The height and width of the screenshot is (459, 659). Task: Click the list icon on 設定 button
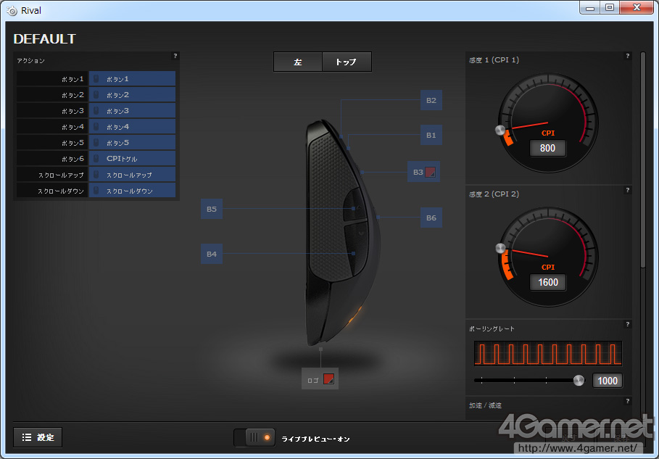(27, 437)
